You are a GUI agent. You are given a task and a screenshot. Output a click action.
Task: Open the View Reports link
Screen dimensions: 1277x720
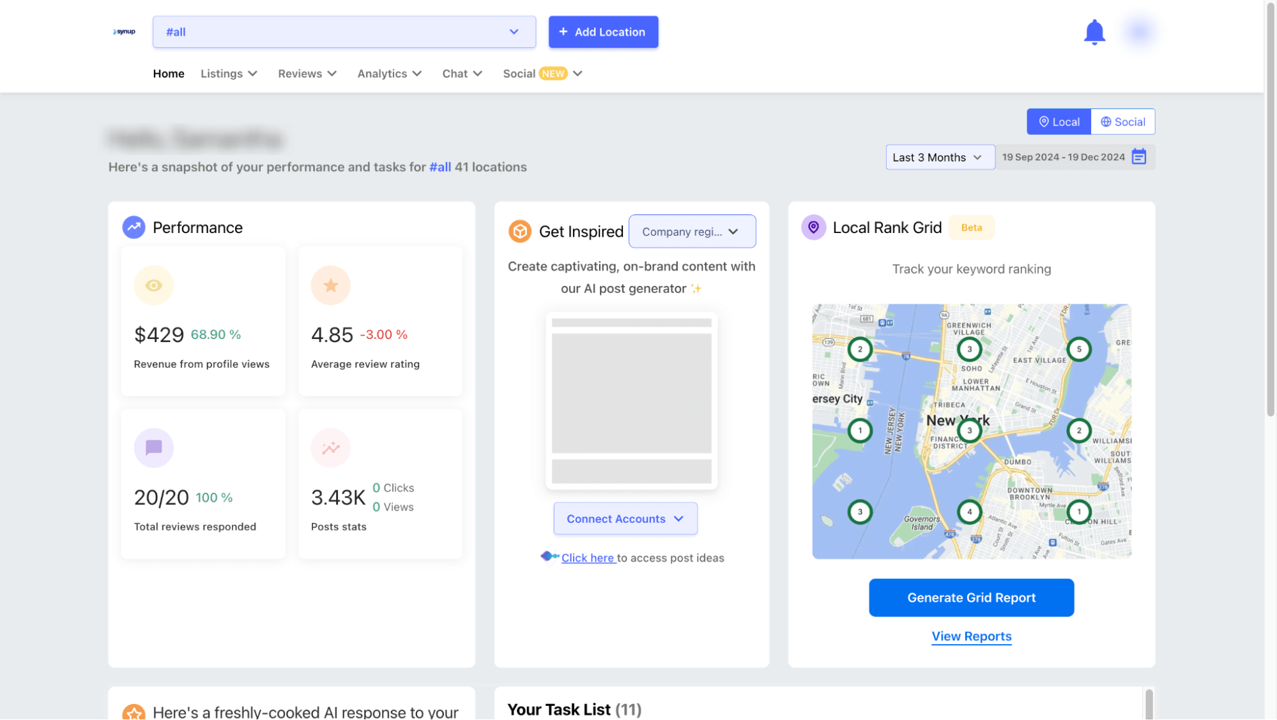click(x=971, y=636)
